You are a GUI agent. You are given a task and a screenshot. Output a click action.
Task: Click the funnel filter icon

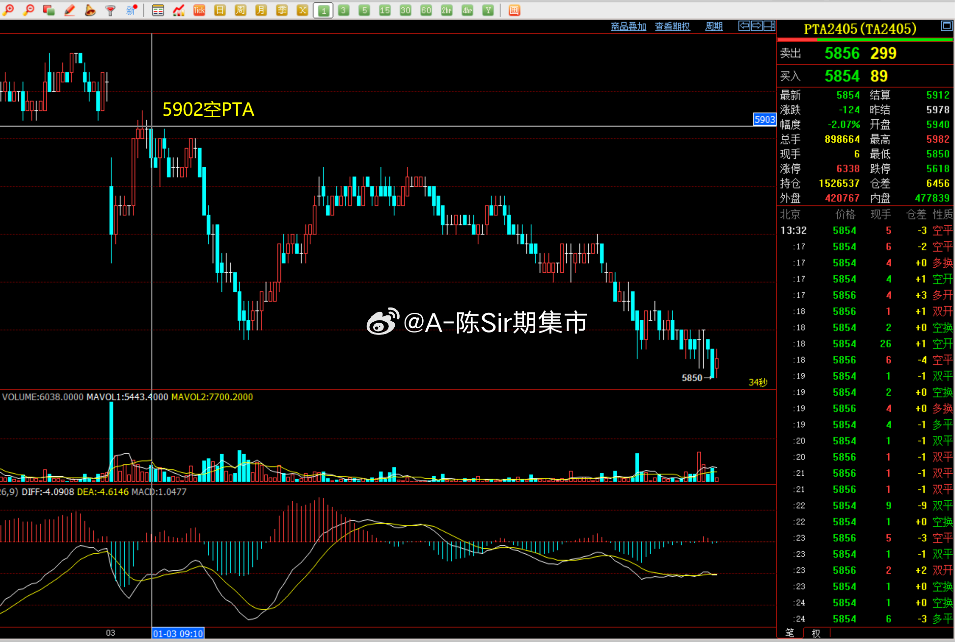(x=110, y=10)
